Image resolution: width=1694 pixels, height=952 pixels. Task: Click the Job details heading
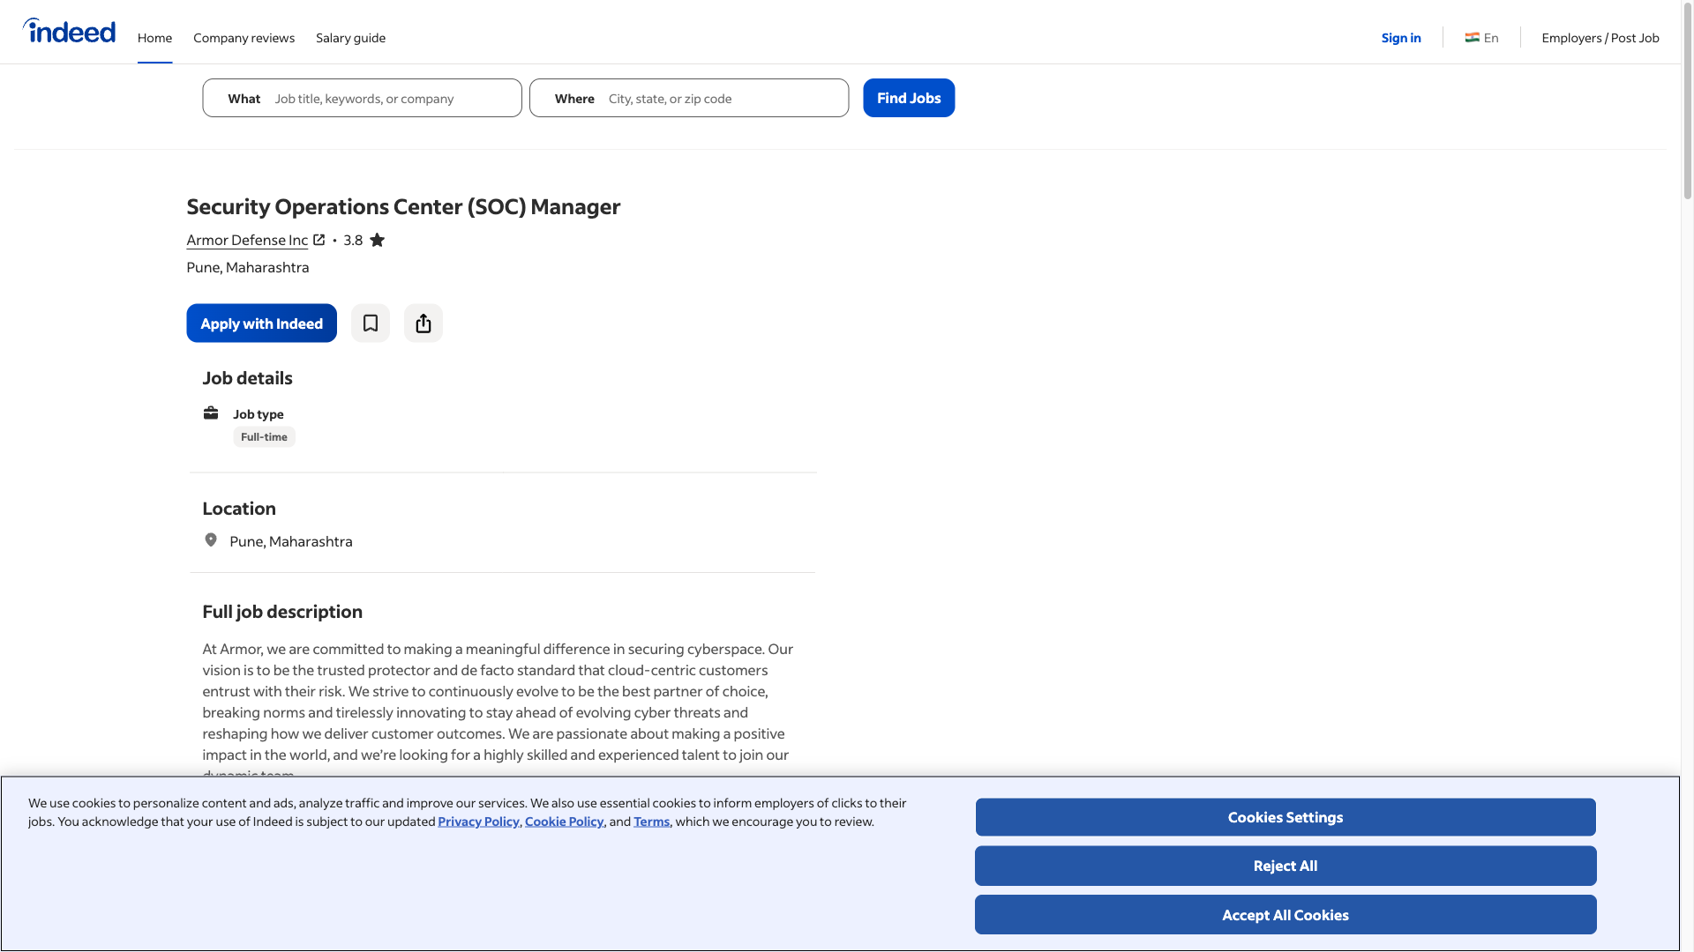coord(247,378)
